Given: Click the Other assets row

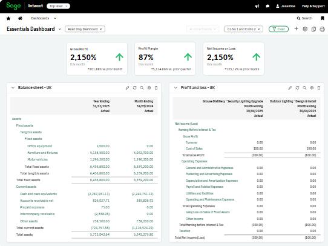Looking at the screenshot, I should (28, 221).
